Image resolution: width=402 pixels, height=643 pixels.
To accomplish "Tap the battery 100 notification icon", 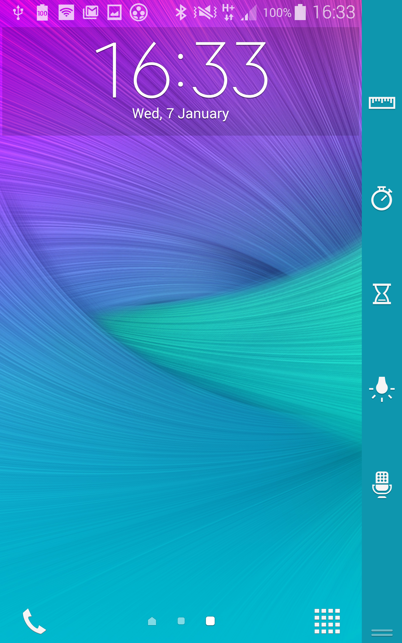I will 42,12.
